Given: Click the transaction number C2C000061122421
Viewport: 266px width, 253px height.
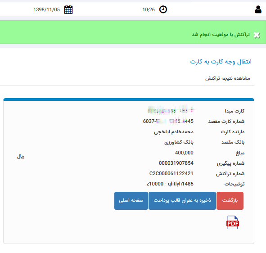Looking at the screenshot, I should 171,173.
